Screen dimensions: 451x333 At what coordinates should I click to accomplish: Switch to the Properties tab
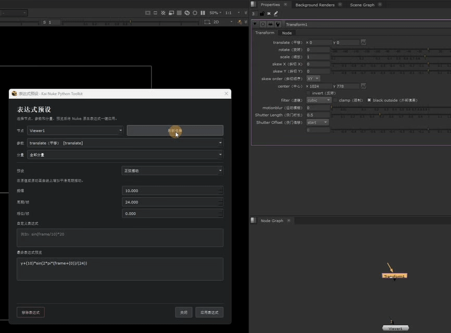[x=270, y=5]
